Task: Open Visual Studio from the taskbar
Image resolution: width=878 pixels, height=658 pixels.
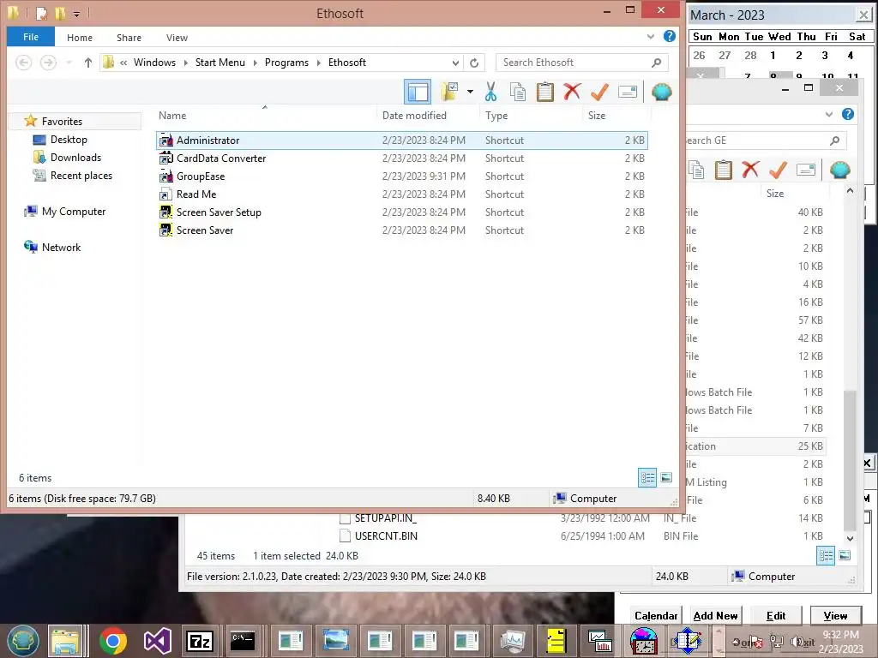Action: click(x=158, y=641)
